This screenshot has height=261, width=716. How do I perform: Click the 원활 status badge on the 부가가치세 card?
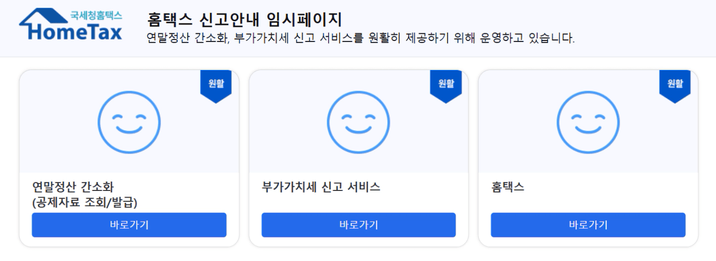click(x=446, y=86)
